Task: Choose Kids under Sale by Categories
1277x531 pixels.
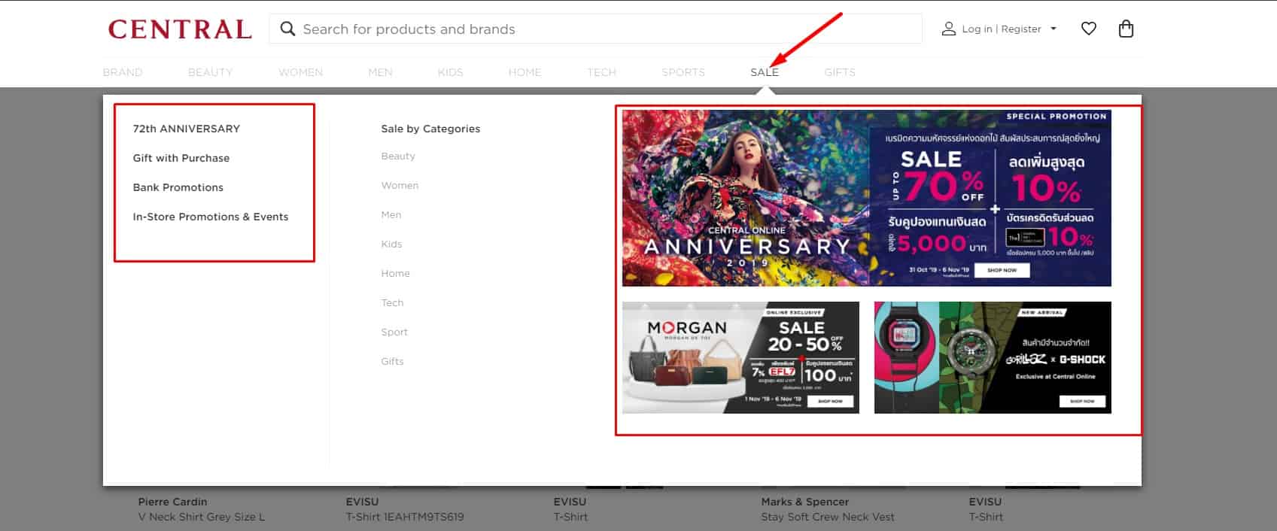Action: tap(391, 244)
